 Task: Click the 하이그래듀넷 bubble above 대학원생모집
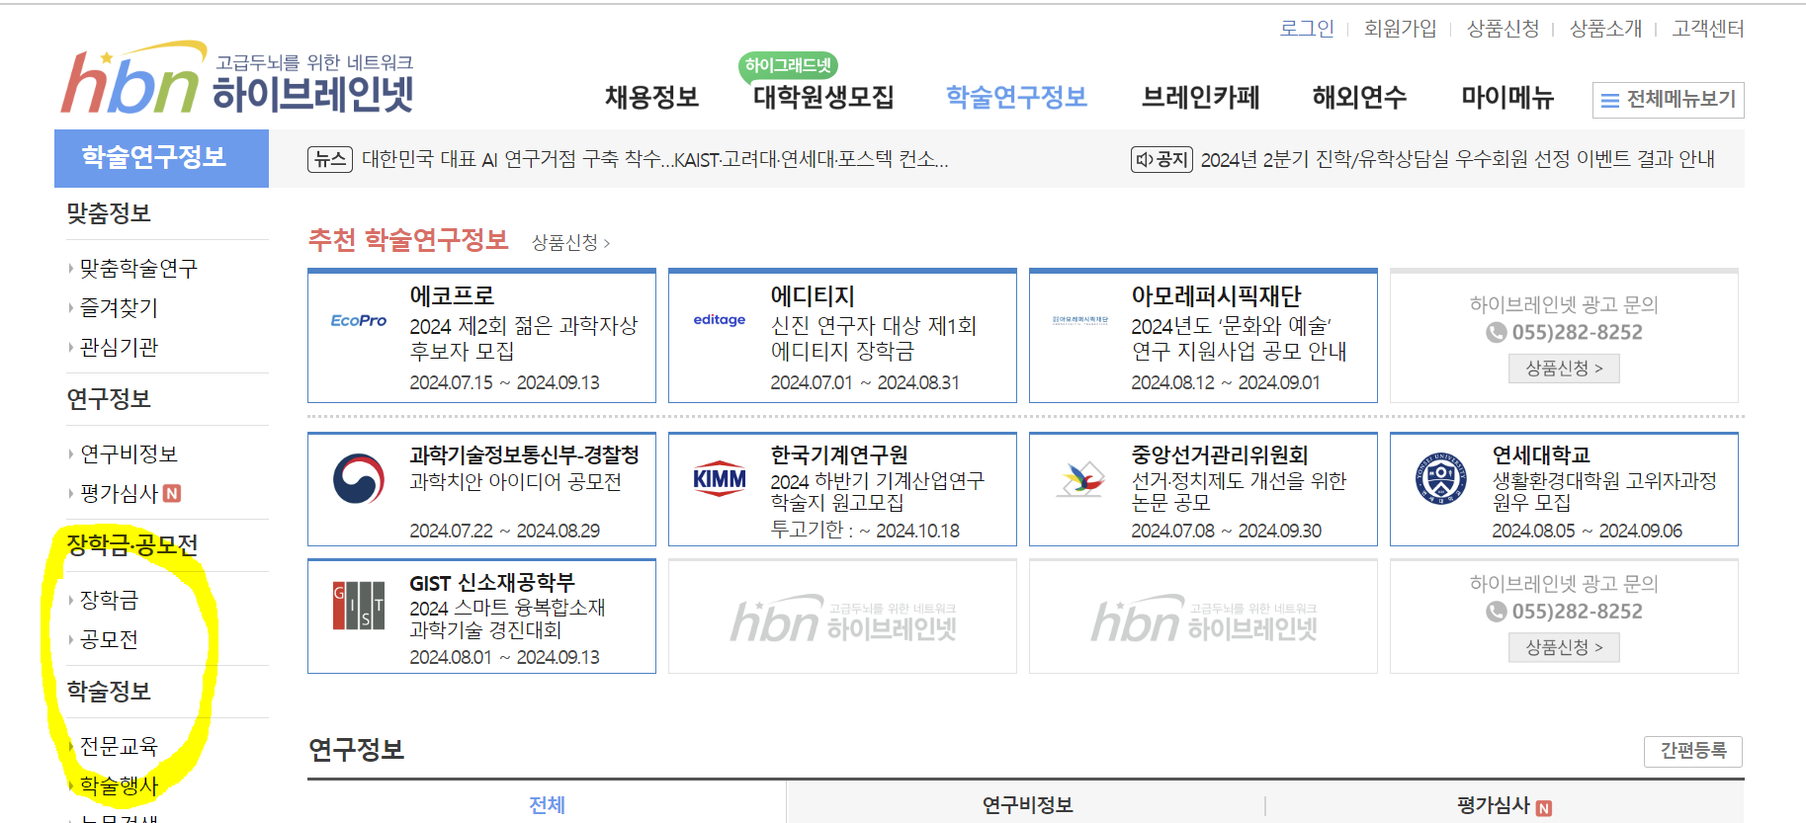tap(789, 65)
